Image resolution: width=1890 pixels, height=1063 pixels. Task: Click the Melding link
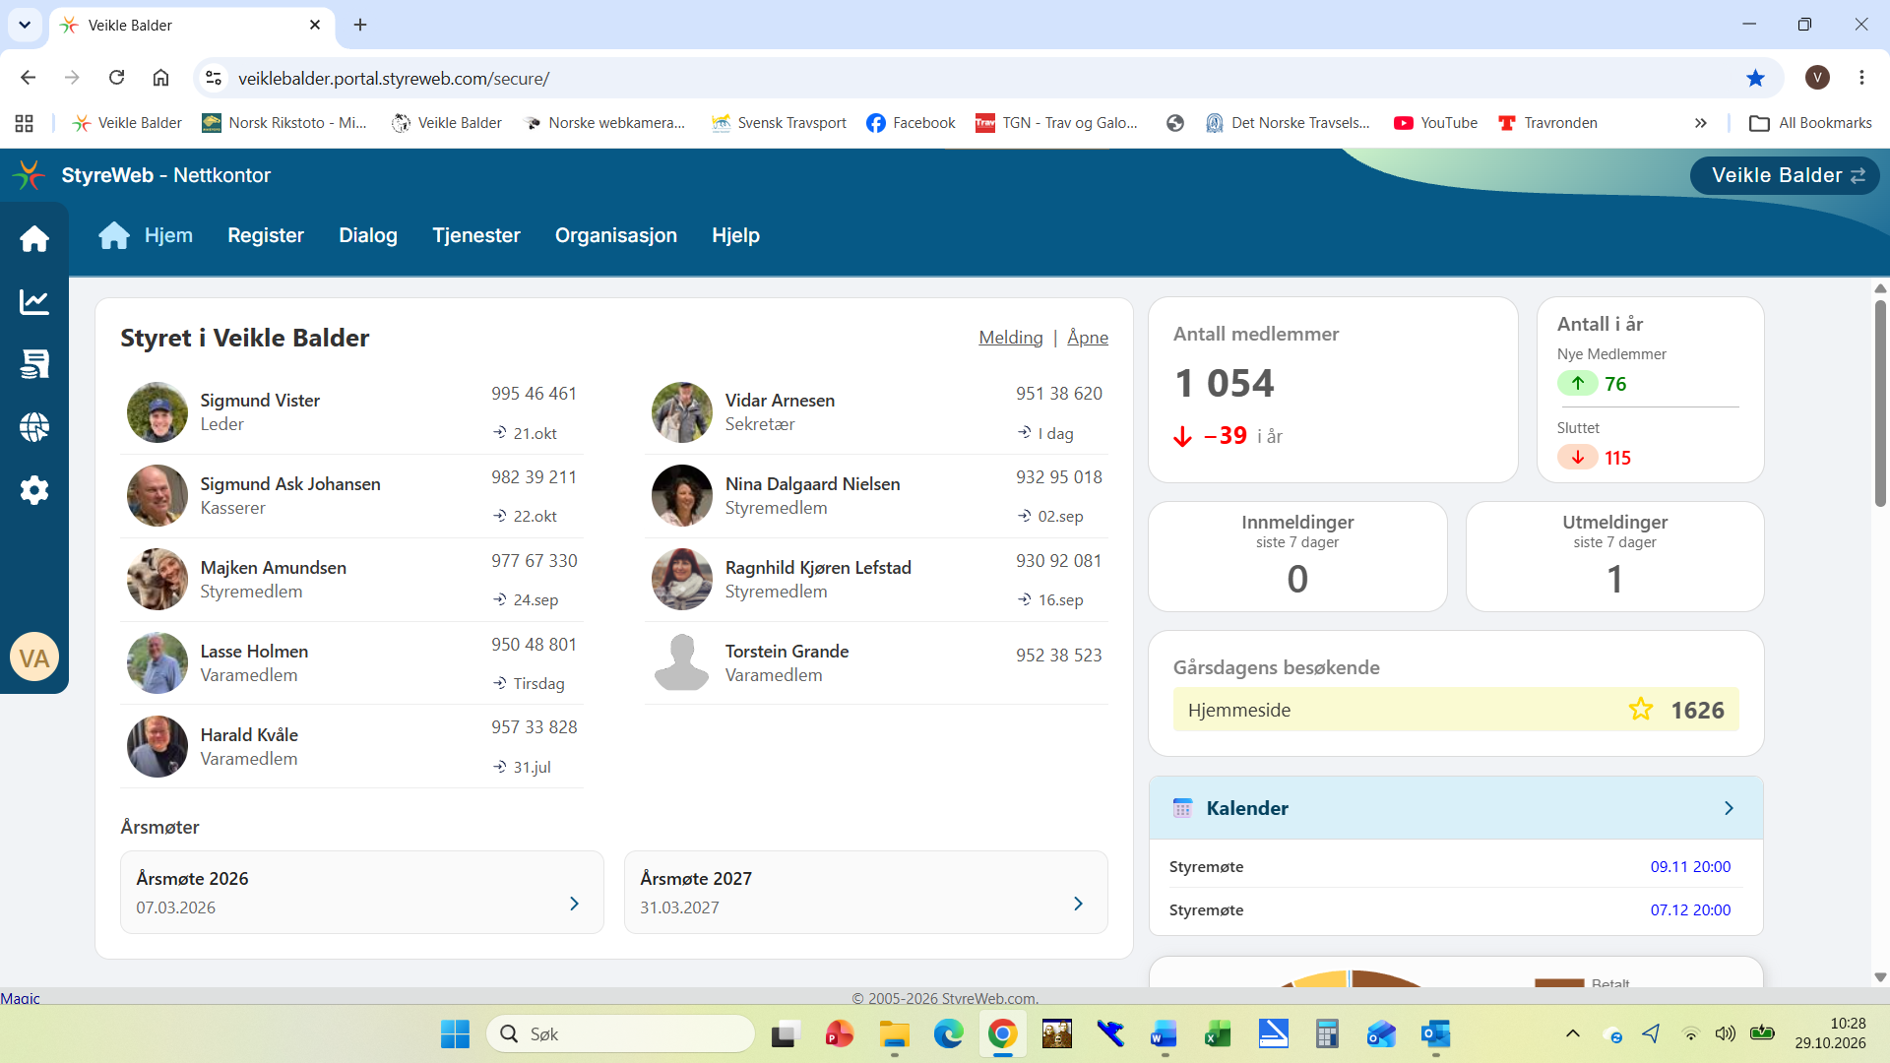tap(1011, 338)
